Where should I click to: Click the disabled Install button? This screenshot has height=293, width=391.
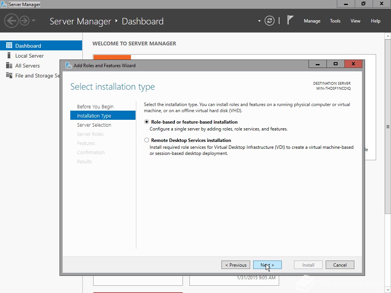click(x=308, y=265)
